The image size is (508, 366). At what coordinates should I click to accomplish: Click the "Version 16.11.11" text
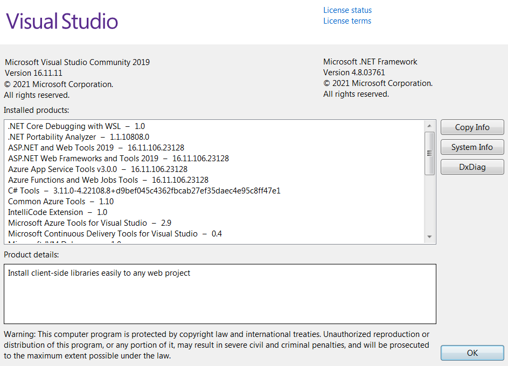click(33, 73)
